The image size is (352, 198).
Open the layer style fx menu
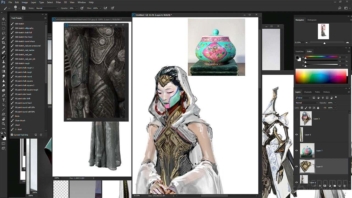(x=320, y=186)
